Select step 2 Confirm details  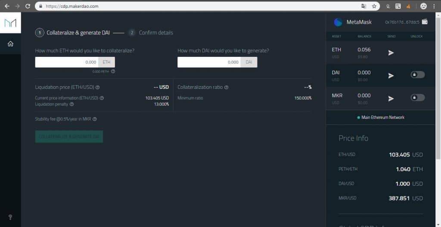point(151,33)
